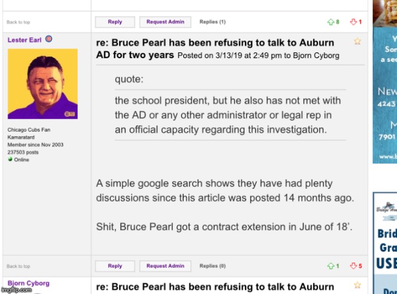The height and width of the screenshot is (294, 397).
Task: Click Request Admin below Lester Earl's post
Action: [165, 266]
